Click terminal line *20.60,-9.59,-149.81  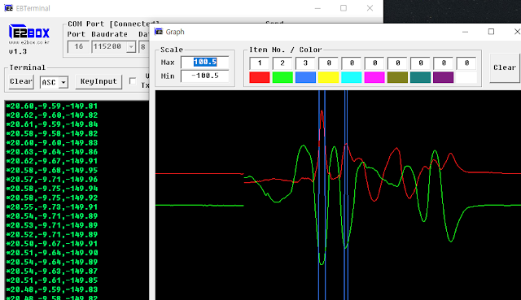52,107
